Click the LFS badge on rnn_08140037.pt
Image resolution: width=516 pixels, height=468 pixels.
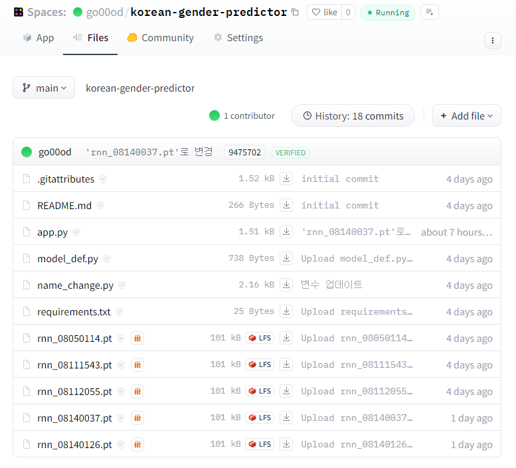pyautogui.click(x=260, y=418)
